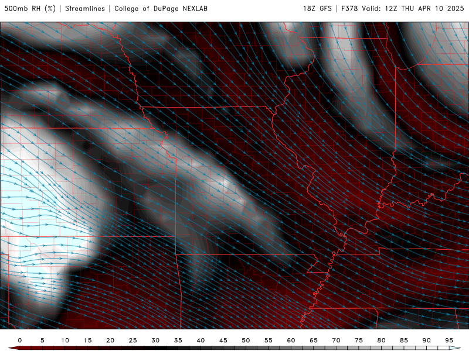Click the 30 label on the legend
The image size is (469, 351).
click(155, 340)
